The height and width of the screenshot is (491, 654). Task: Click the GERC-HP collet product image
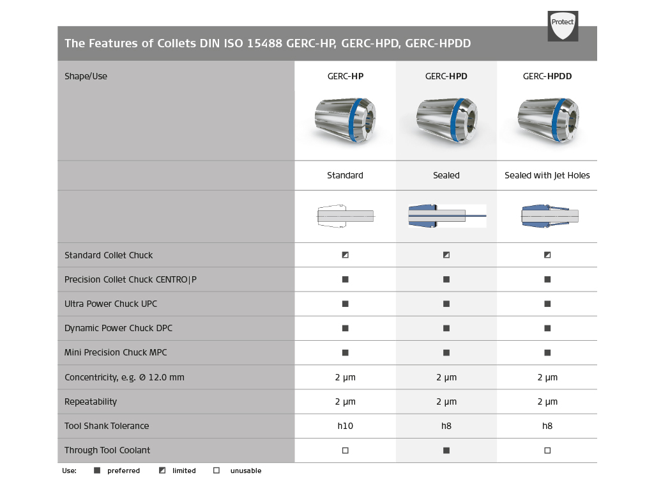(x=346, y=120)
